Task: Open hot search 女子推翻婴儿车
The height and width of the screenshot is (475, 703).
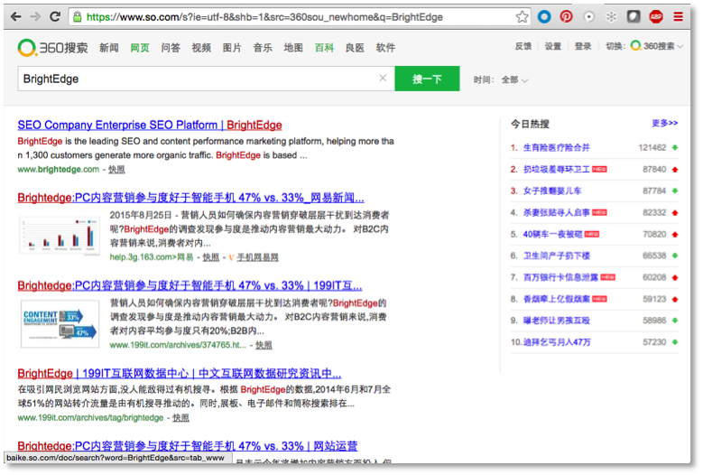Action: pos(552,191)
